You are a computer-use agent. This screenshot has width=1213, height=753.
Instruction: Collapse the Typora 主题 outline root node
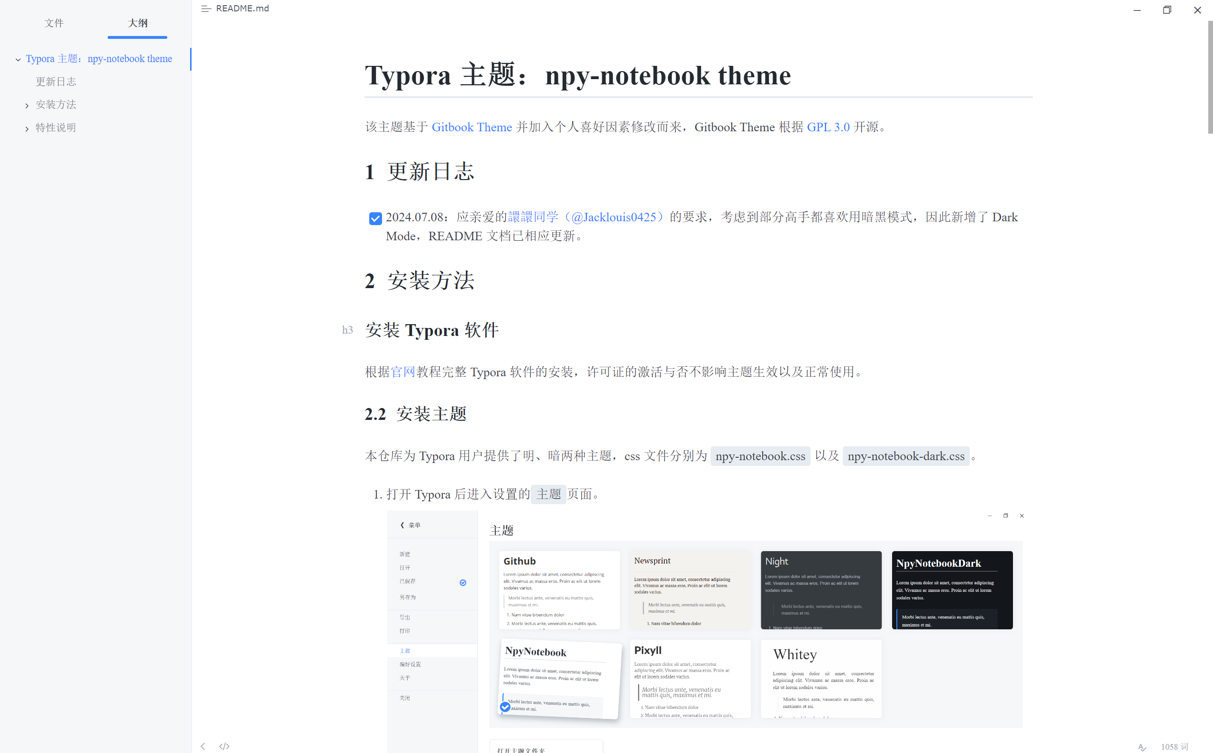click(x=18, y=60)
